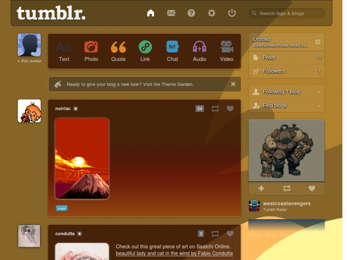Open the 2 notes count on condutta post
Viewport: 347px width, 260px height.
tap(201, 234)
